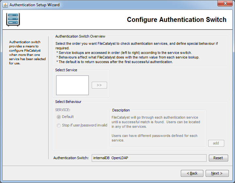The width and height of the screenshot is (235, 183).
Task: Click the Java icon in title bar
Action: point(5,5)
